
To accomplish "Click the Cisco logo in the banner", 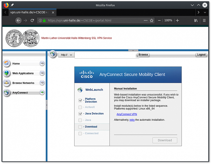I will 87,75.
